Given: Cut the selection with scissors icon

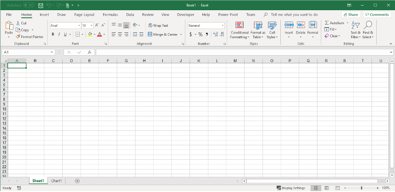Looking at the screenshot, I should (18, 23).
